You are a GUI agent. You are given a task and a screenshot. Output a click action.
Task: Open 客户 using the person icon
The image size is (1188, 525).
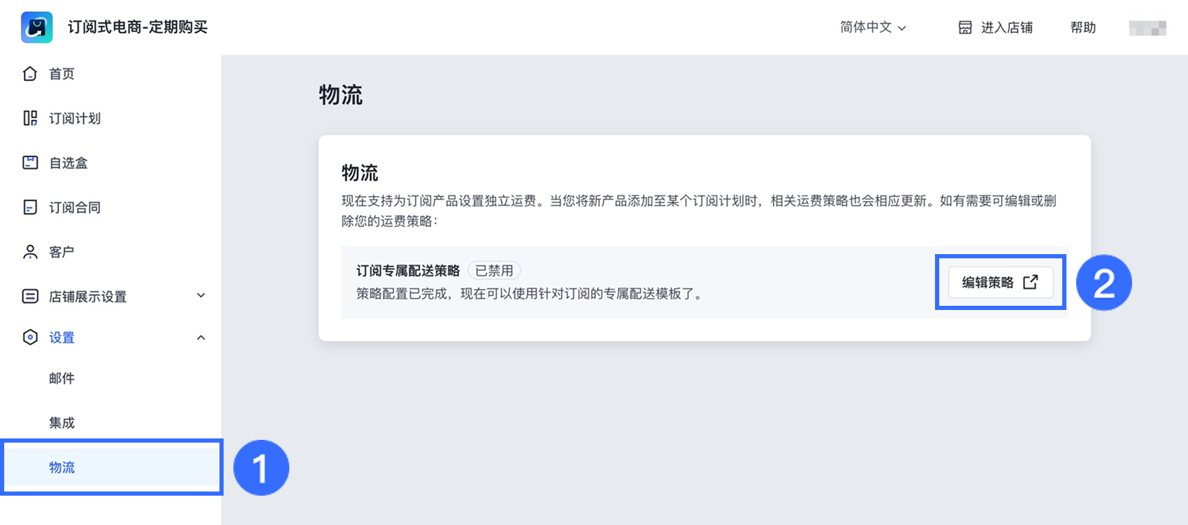(29, 251)
